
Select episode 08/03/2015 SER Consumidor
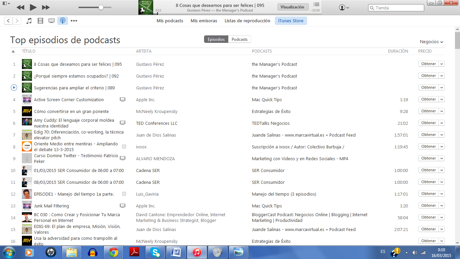coord(79,182)
